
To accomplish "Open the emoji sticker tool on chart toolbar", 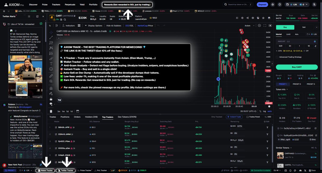I will (x=51, y=69).
